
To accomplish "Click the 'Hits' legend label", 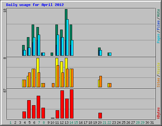I will pyautogui.click(x=158, y=13).
